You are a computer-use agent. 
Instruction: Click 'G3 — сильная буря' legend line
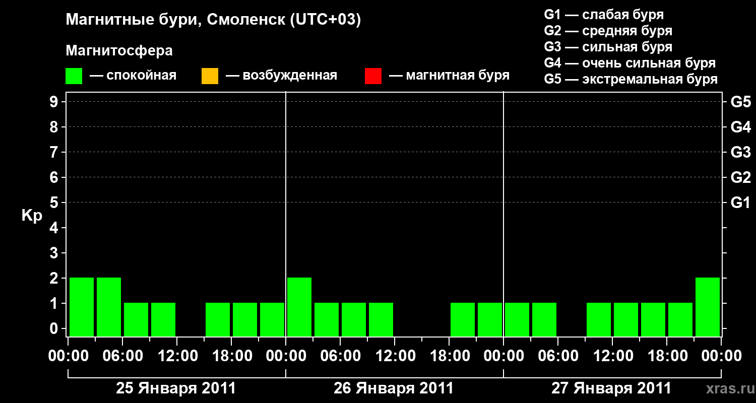[608, 47]
